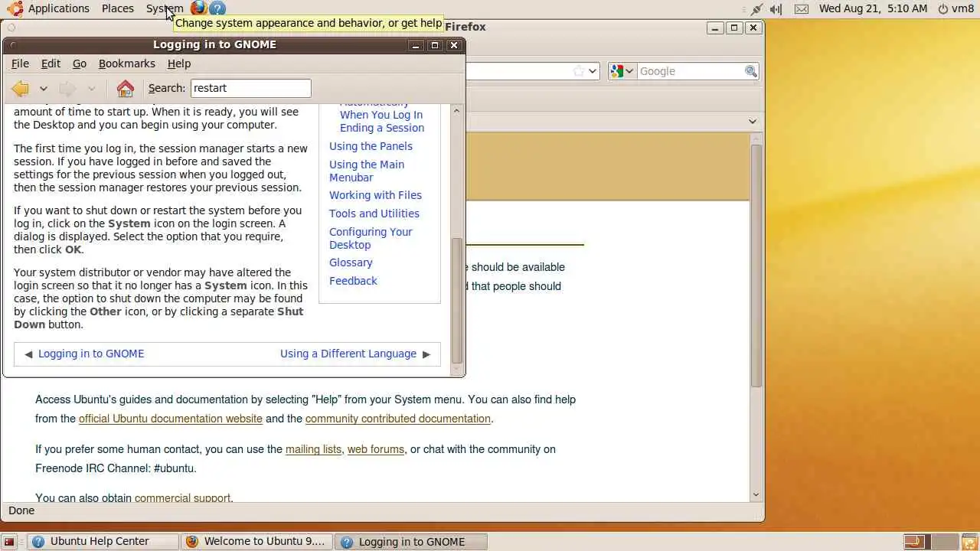This screenshot has height=551, width=980.
Task: Click the Ubuntu logo icon on panel
Action: (x=15, y=8)
